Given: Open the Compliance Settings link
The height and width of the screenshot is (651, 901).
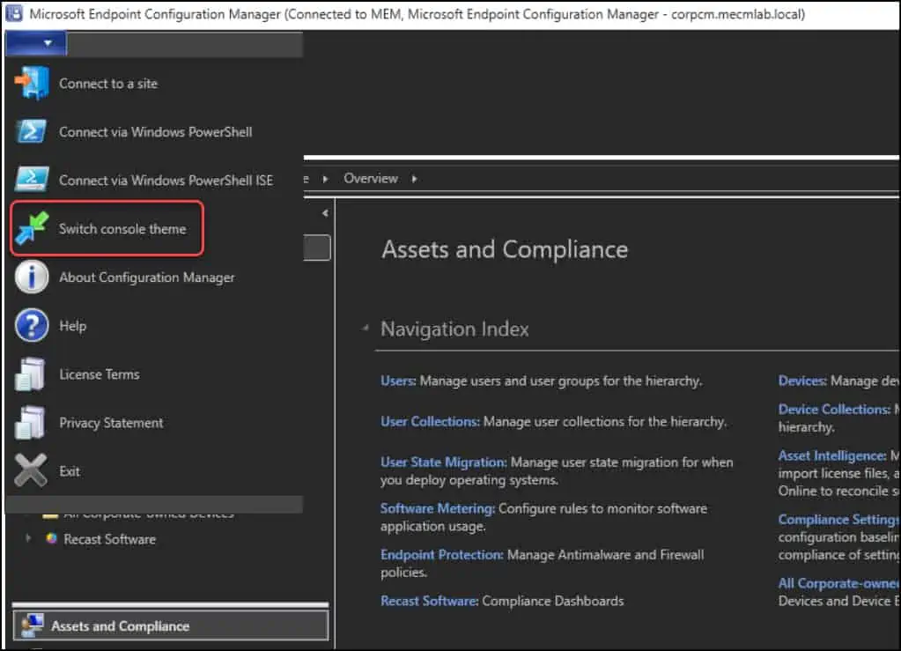Looking at the screenshot, I should point(838,519).
